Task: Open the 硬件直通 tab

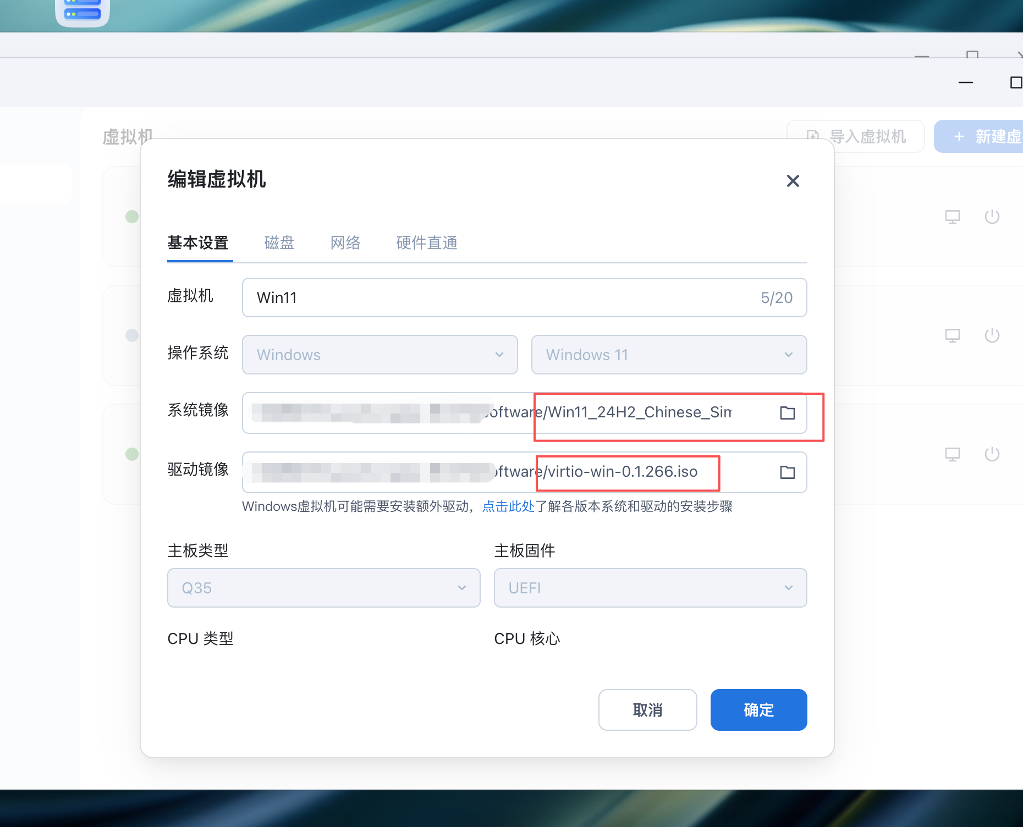Action: pyautogui.click(x=427, y=242)
